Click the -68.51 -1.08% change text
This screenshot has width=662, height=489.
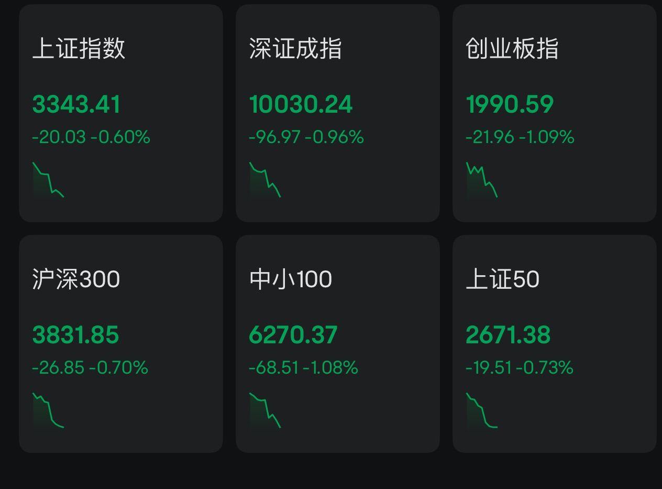(x=304, y=368)
